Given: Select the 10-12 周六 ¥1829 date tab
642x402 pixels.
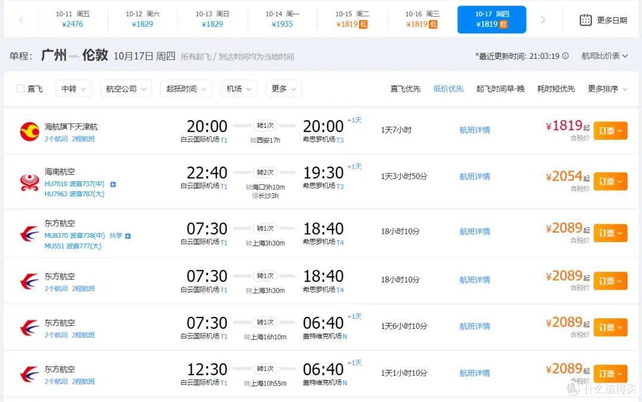Looking at the screenshot, I should (x=143, y=19).
